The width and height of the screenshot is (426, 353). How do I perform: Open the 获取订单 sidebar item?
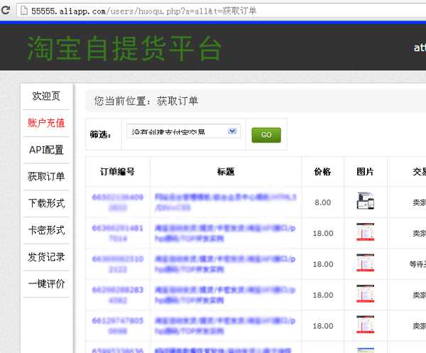[x=46, y=177]
